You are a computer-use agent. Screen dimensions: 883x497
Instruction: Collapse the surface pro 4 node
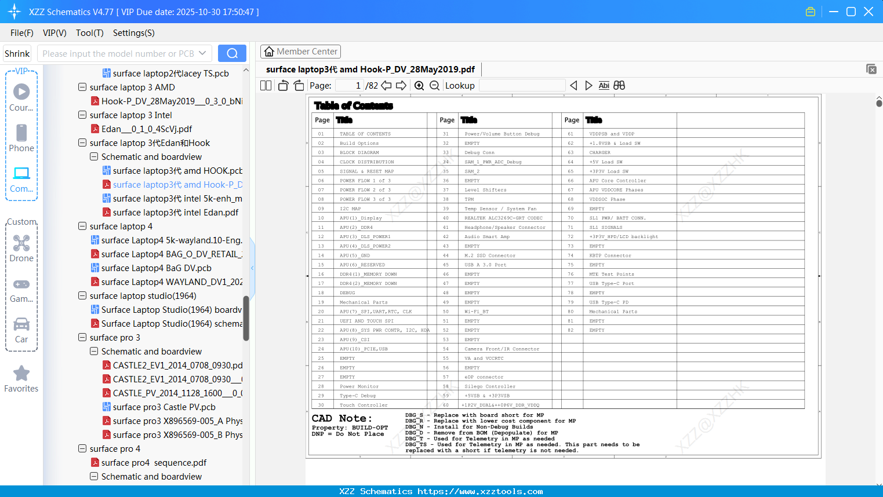click(x=82, y=448)
